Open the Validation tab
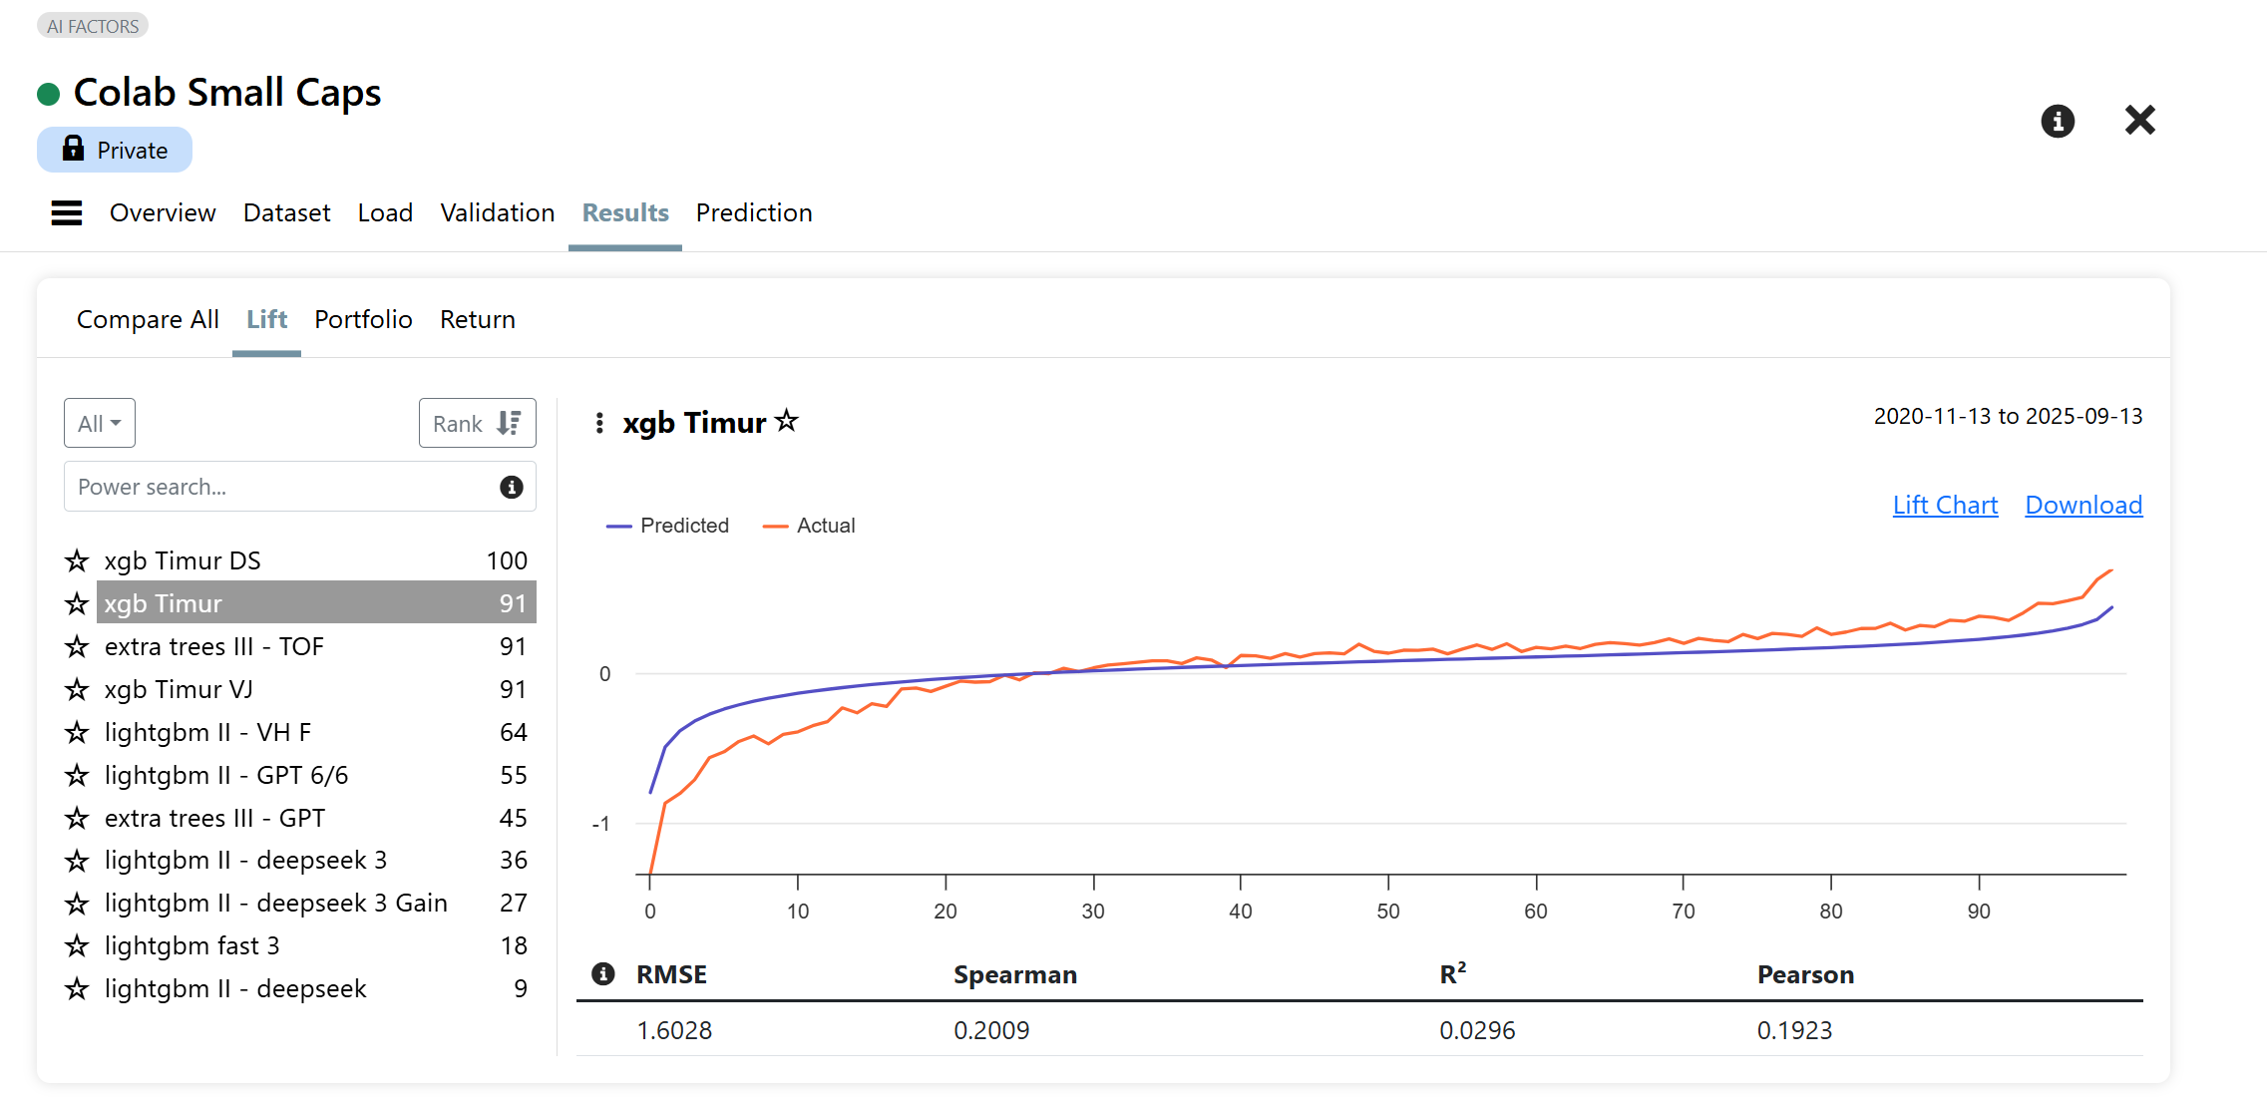The width and height of the screenshot is (2267, 1103). click(x=497, y=213)
